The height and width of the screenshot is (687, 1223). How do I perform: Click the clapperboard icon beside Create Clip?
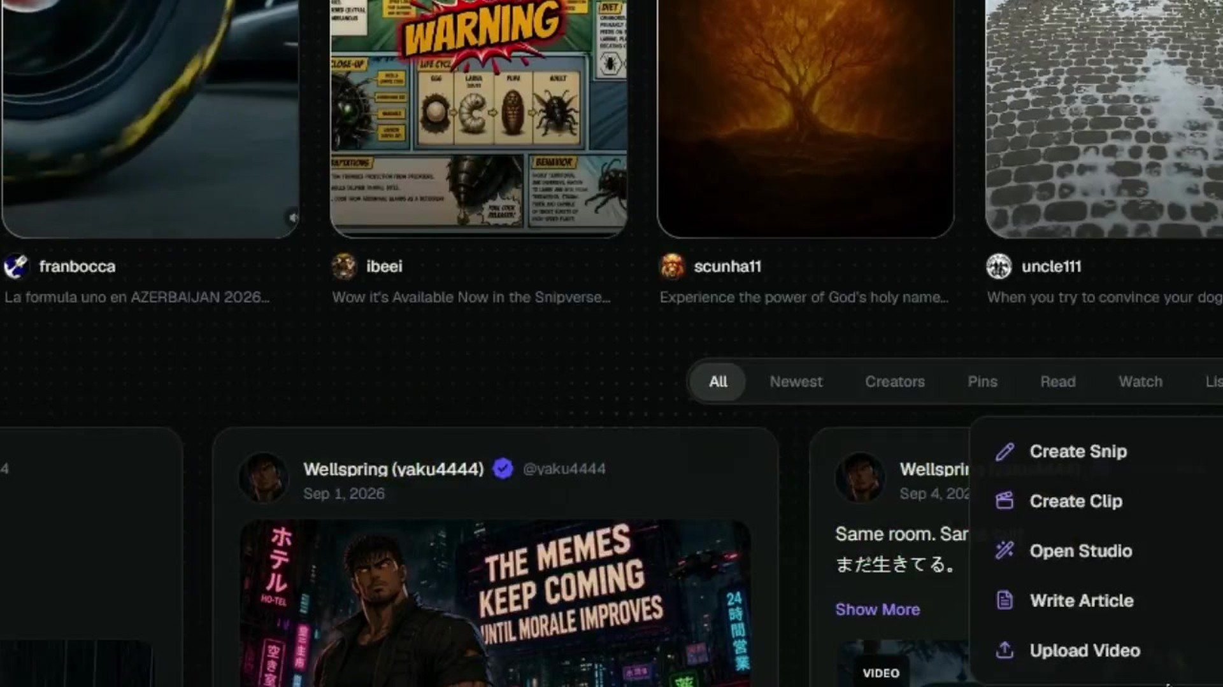coord(1005,501)
